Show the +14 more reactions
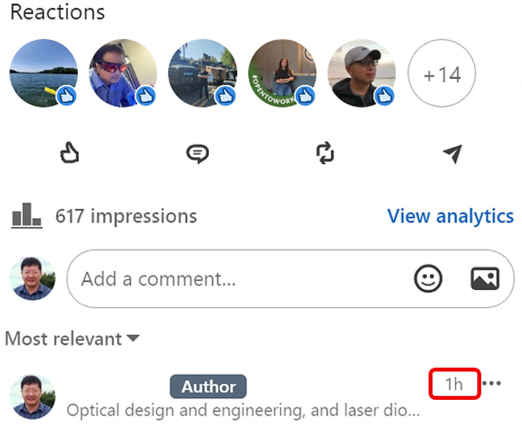522x425 pixels. tap(442, 73)
